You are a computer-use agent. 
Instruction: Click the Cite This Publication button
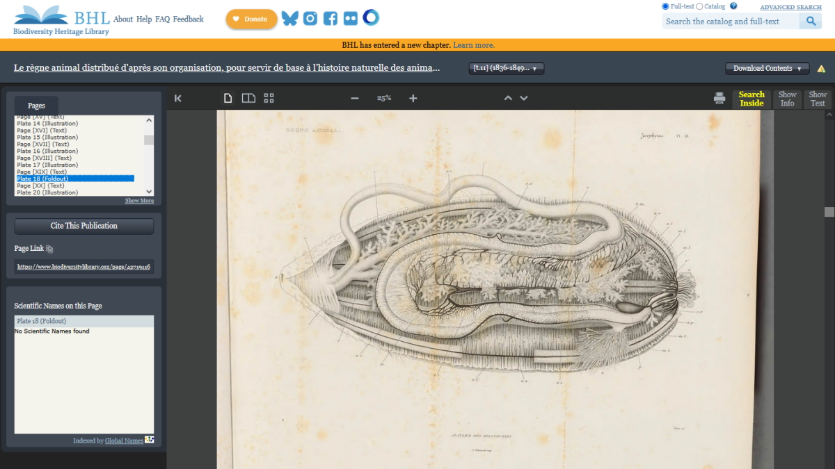tap(84, 226)
